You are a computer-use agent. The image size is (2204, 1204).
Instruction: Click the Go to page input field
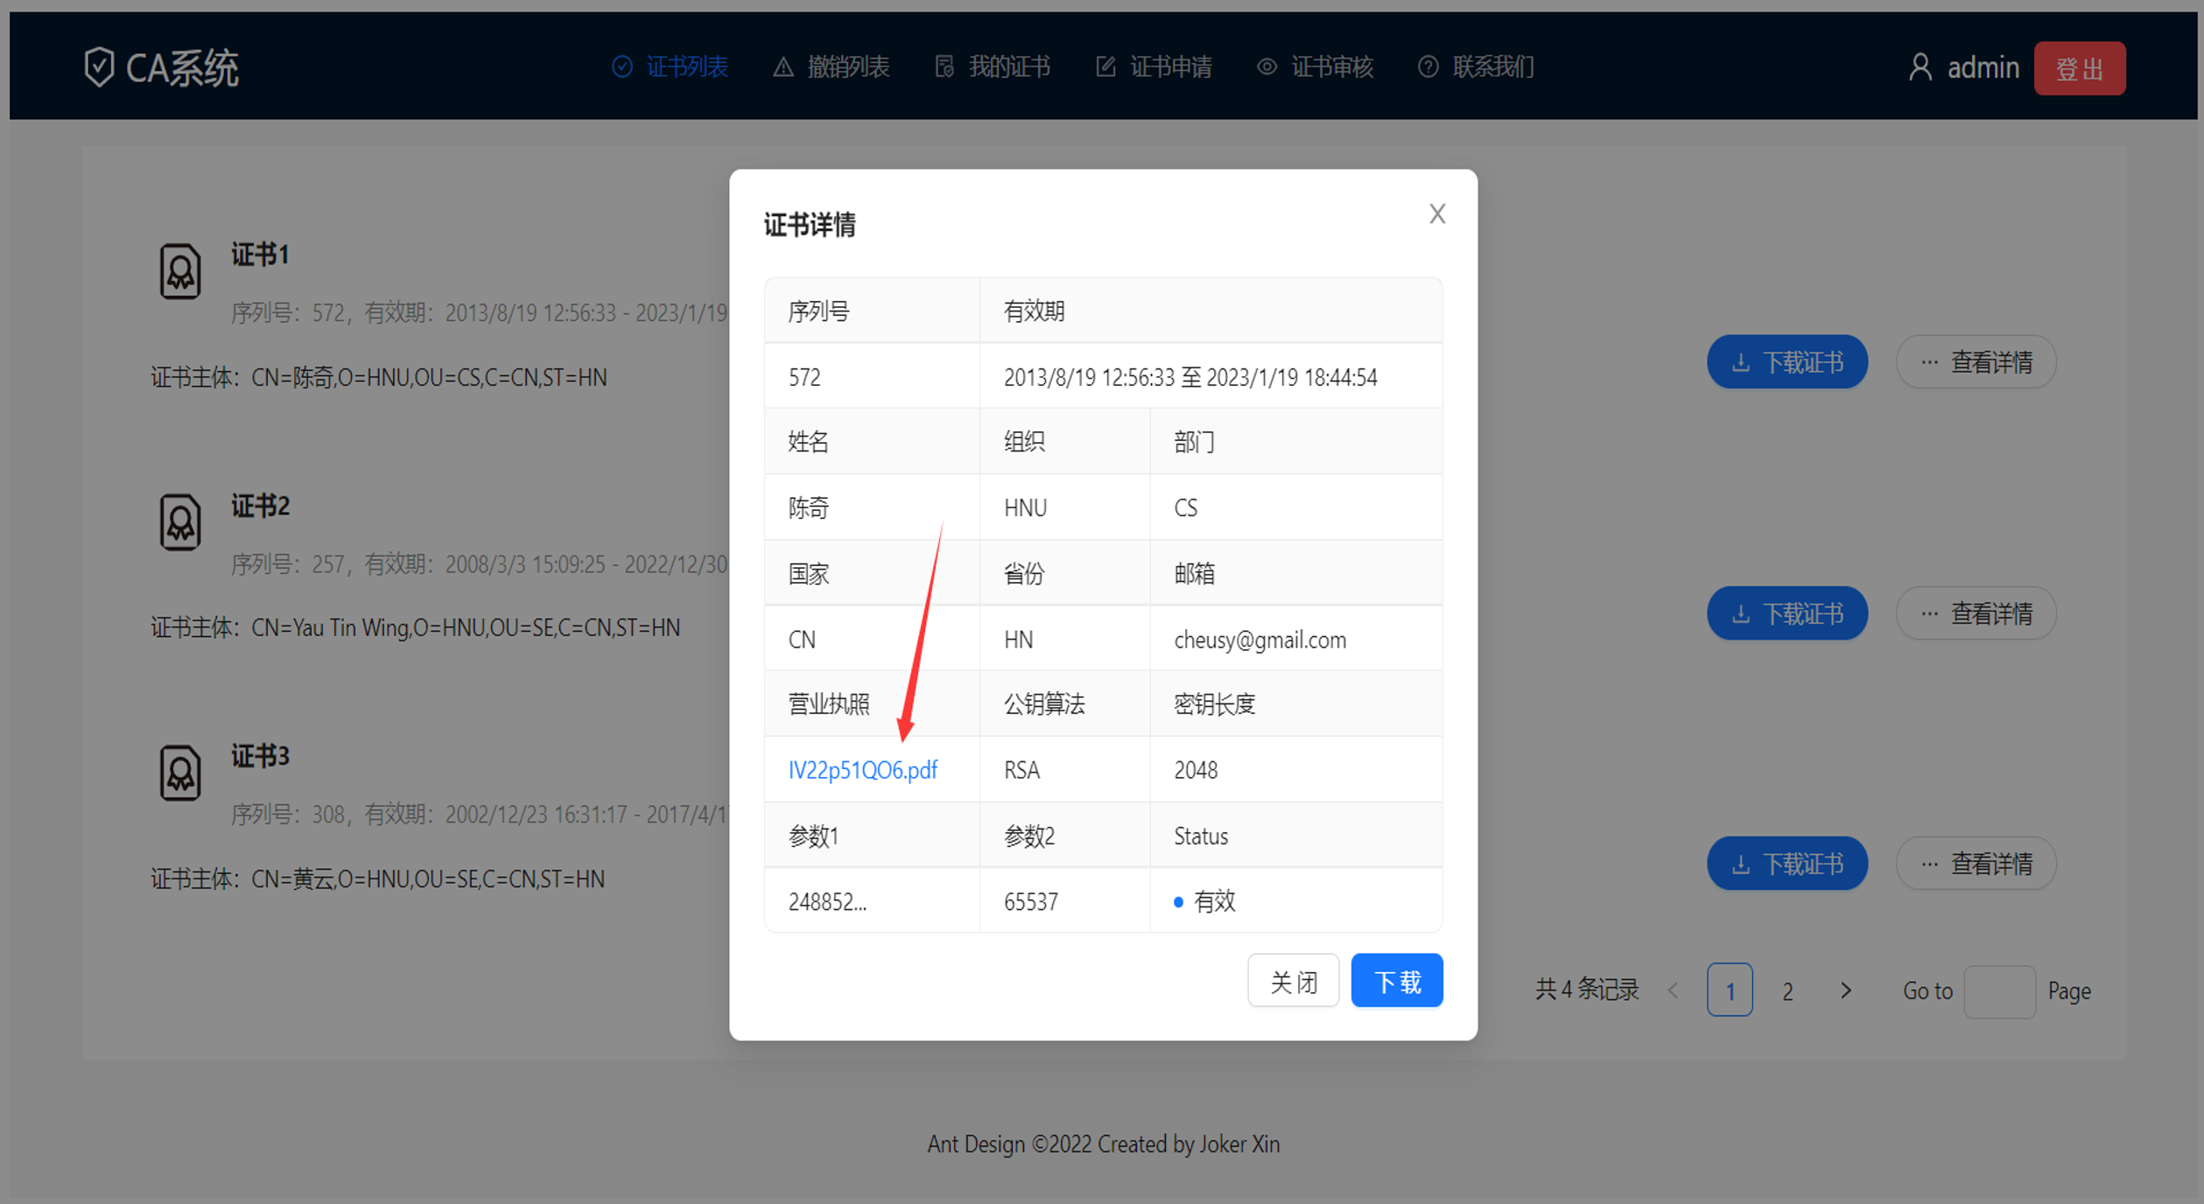pos(1999,991)
